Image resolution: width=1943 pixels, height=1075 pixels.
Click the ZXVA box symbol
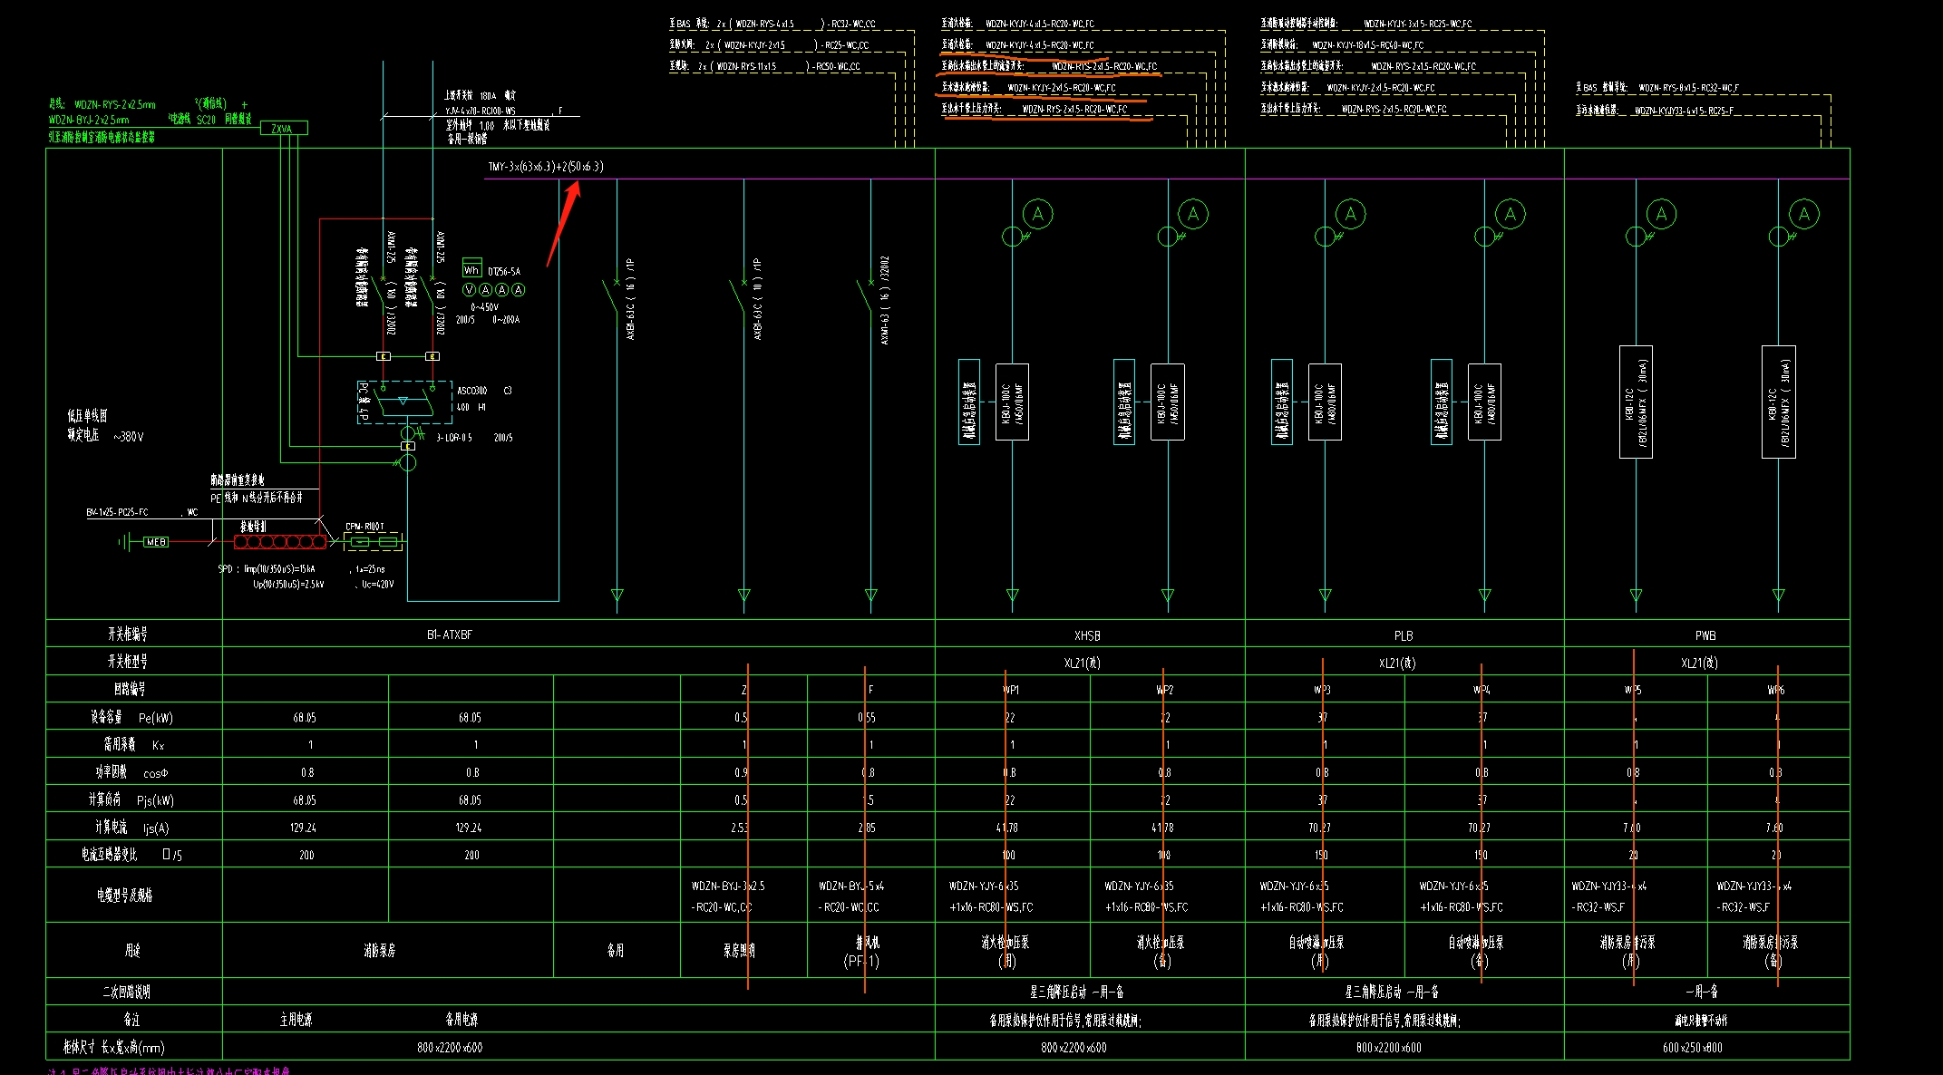tap(284, 128)
